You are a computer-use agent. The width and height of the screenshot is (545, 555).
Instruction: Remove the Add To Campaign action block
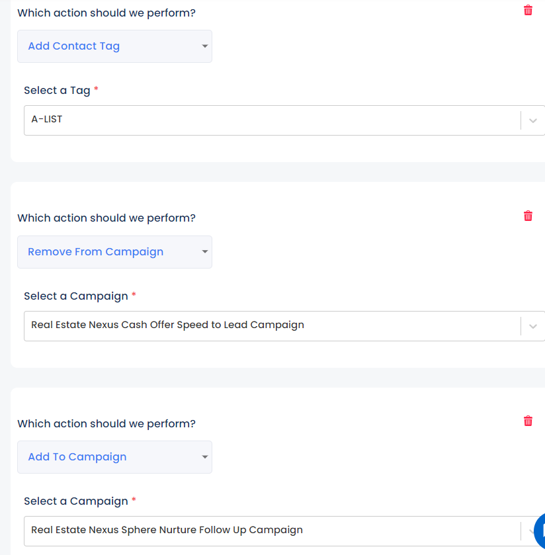tap(528, 421)
